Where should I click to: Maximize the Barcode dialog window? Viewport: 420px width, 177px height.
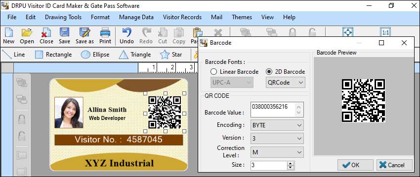pos(381,43)
